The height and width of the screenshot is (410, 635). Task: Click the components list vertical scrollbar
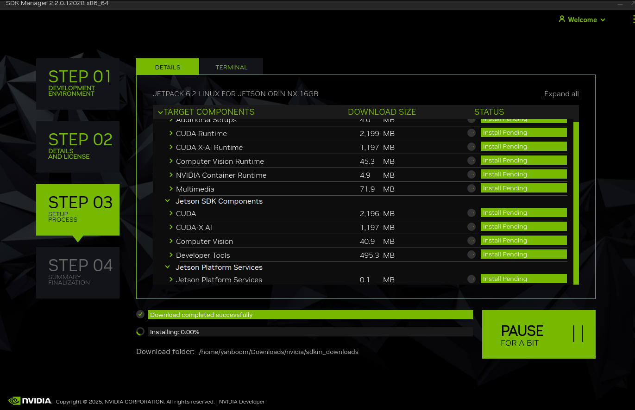click(576, 203)
